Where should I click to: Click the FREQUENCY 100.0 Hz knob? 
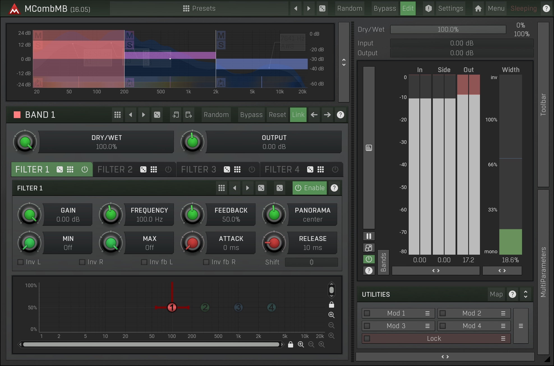coord(111,215)
